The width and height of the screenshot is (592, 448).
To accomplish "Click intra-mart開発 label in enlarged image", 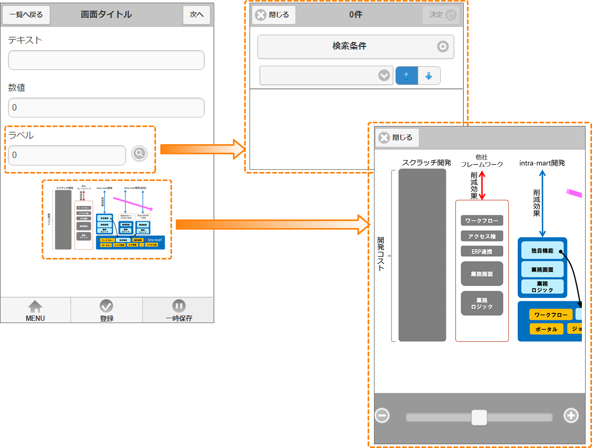I will (x=542, y=163).
